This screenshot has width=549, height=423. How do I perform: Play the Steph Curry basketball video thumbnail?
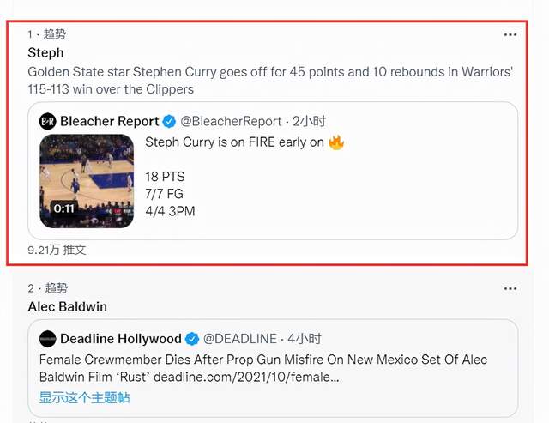(87, 180)
